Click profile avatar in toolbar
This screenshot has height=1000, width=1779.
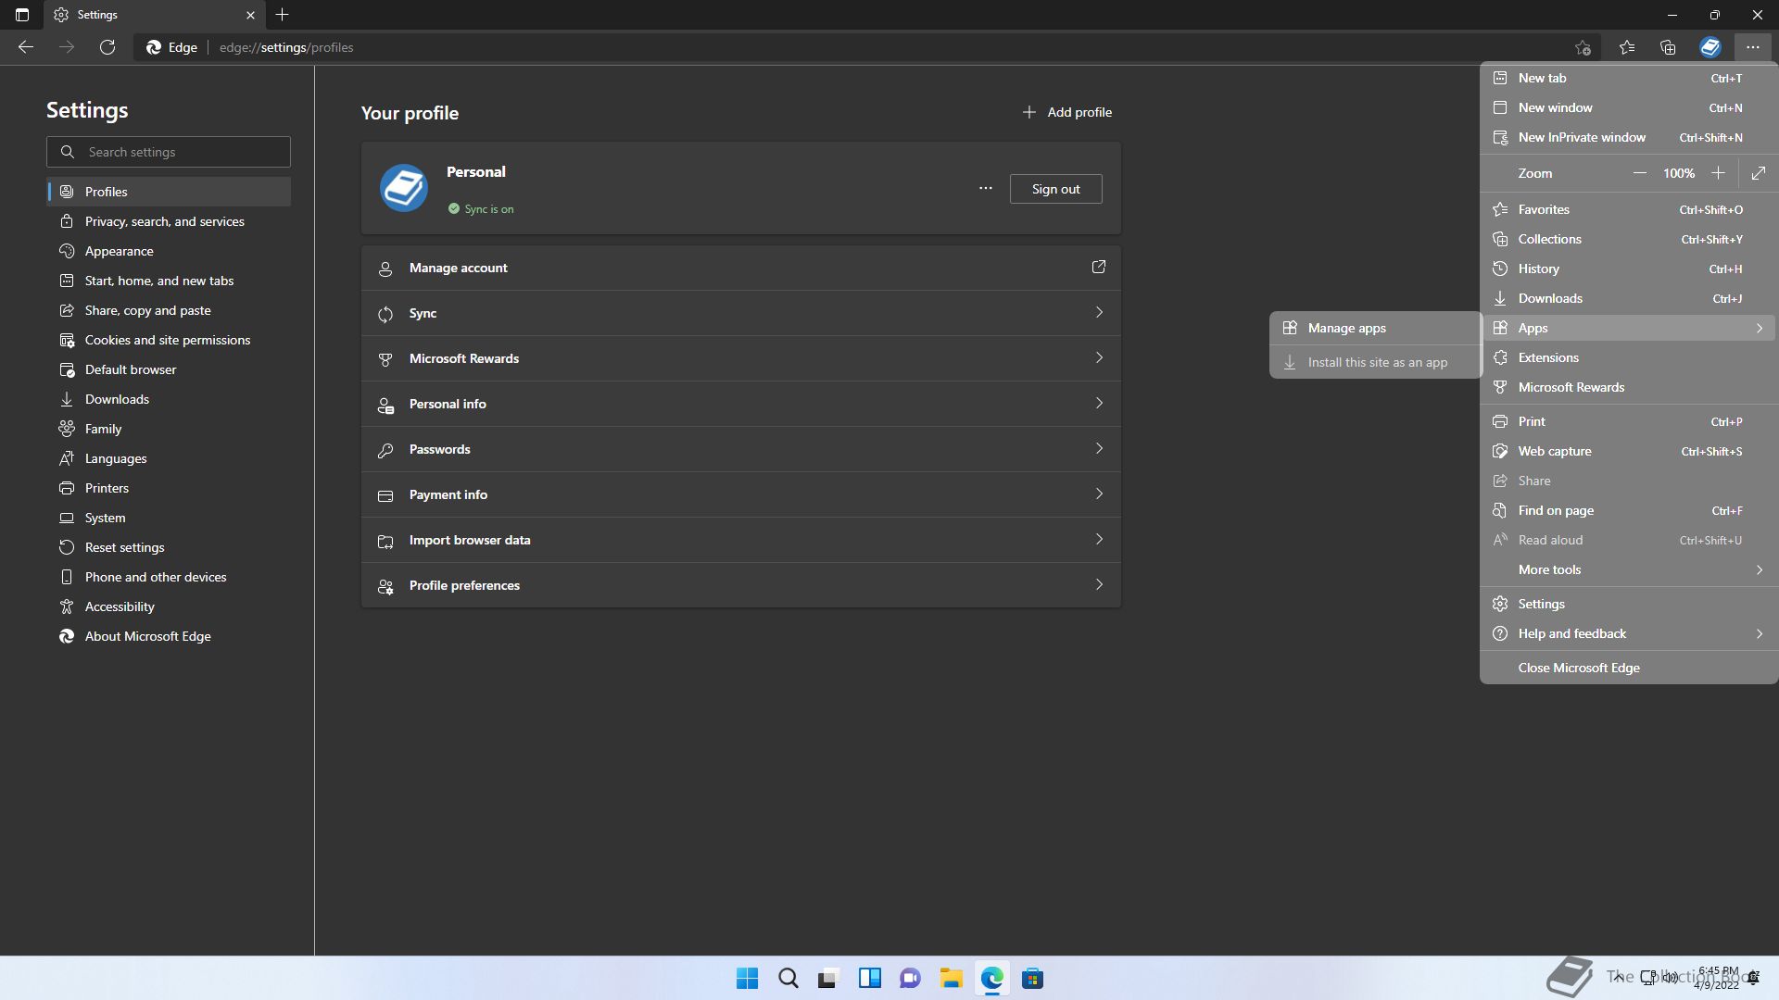point(1710,47)
